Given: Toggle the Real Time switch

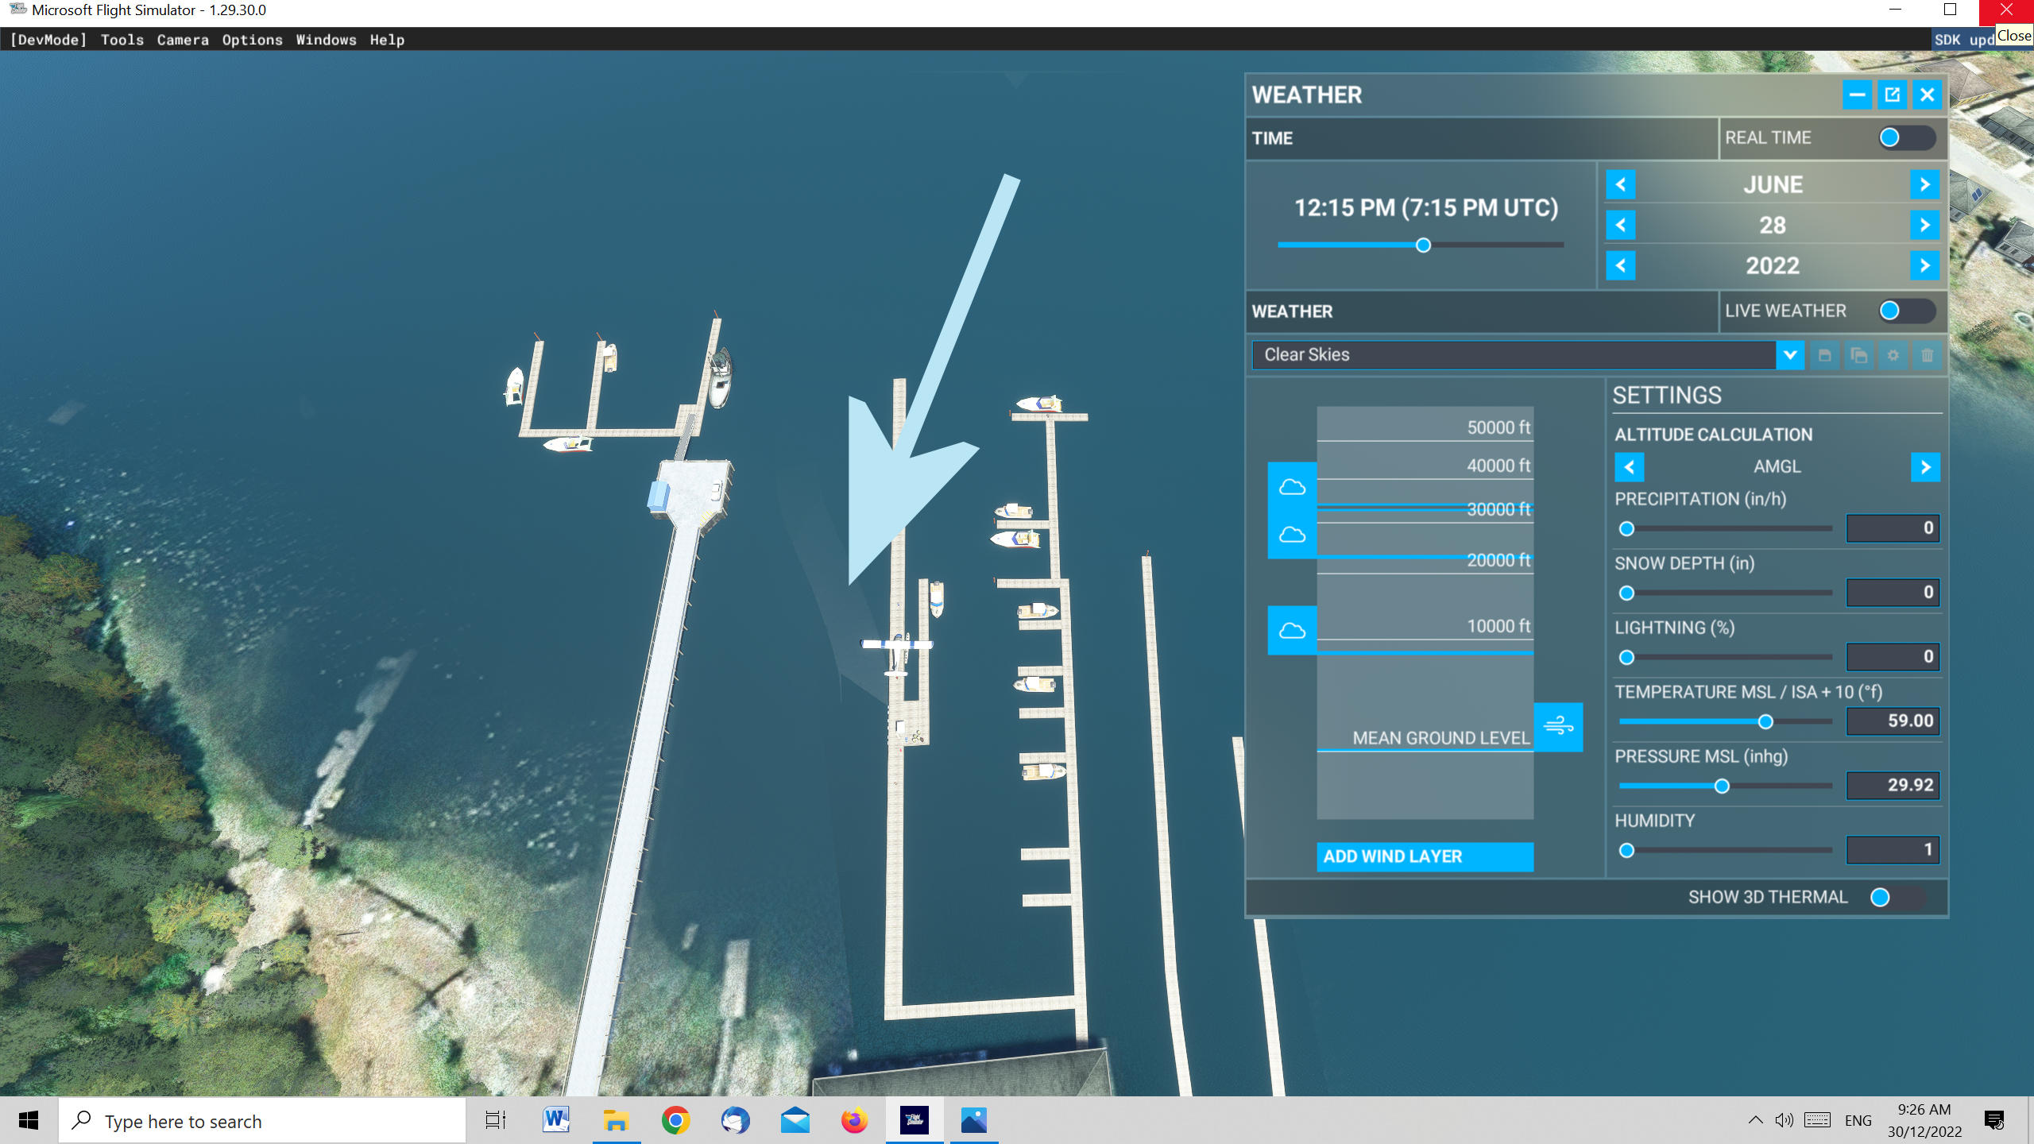Looking at the screenshot, I should coord(1906,137).
